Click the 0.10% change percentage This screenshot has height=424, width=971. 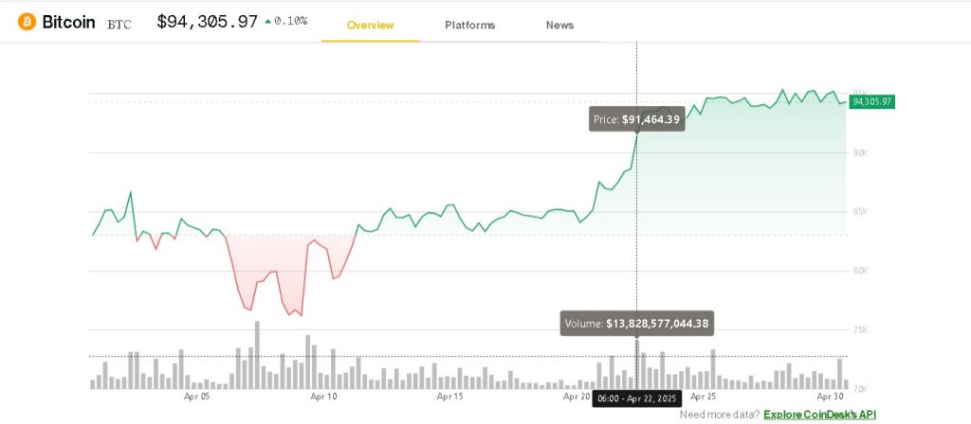(290, 21)
